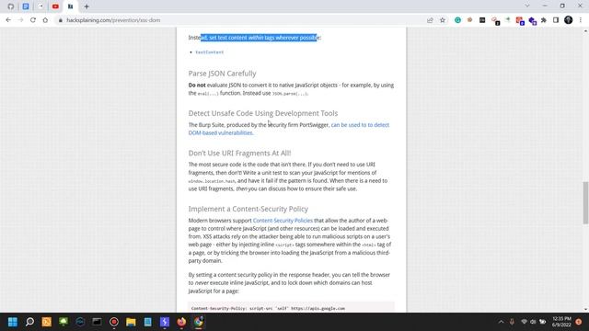
Task: Click the scrollbar down arrow
Action: (x=585, y=309)
